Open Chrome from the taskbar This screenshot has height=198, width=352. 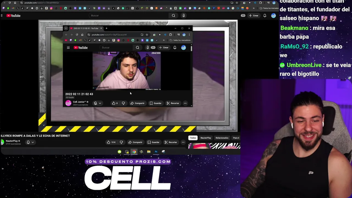(134, 152)
